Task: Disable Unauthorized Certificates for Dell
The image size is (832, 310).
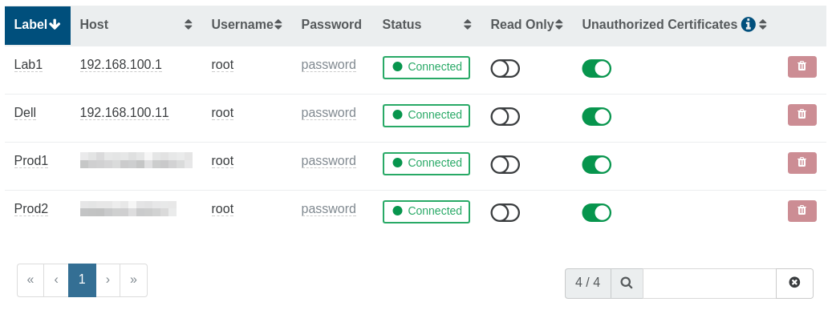Action: 596,117
